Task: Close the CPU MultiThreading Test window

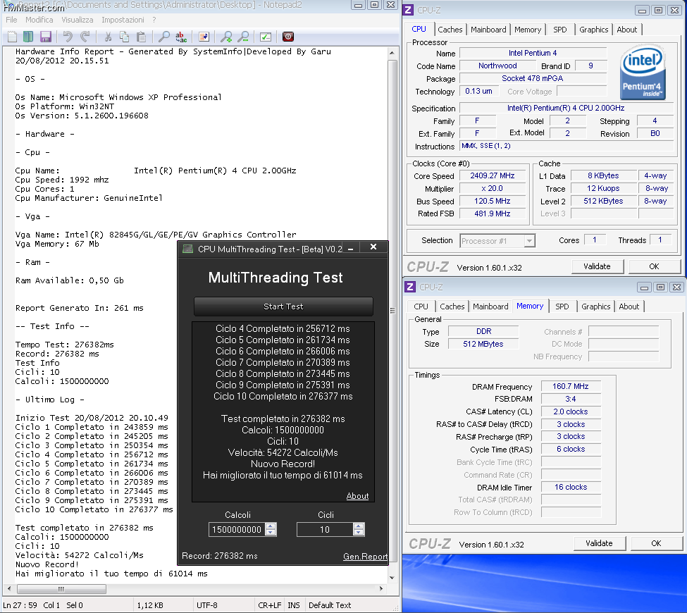Action: 373,247
